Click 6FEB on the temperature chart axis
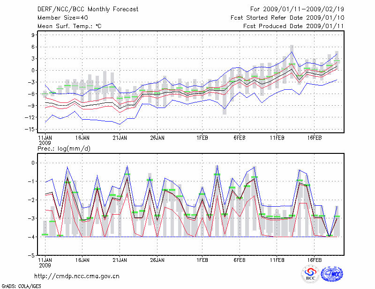The height and width of the screenshot is (289, 375). [240, 138]
